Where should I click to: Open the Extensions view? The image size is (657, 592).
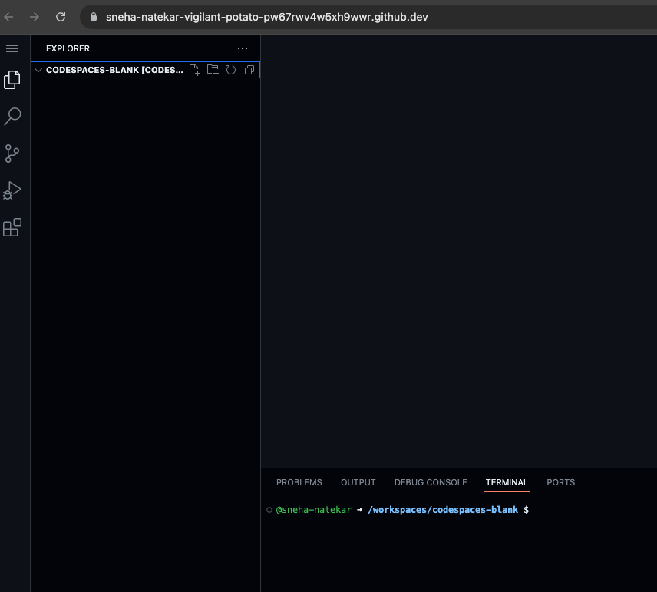click(12, 227)
